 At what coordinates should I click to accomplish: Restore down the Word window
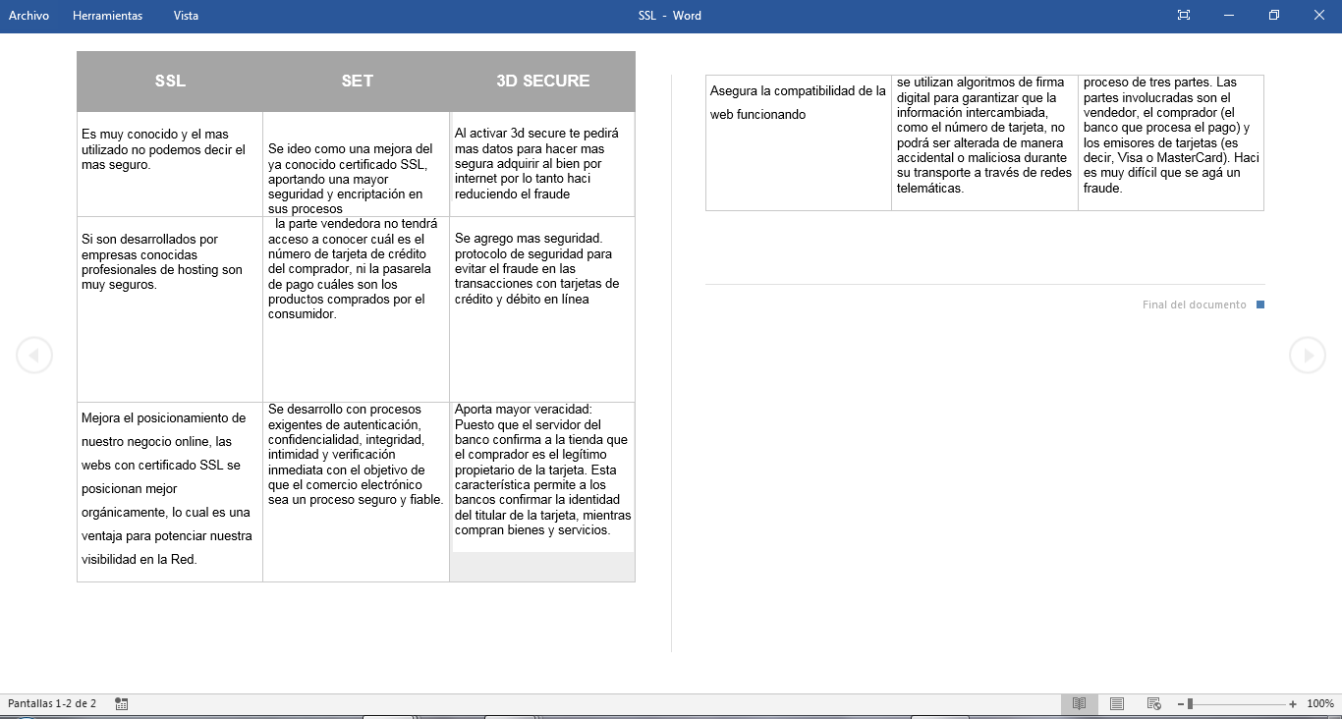[1274, 16]
